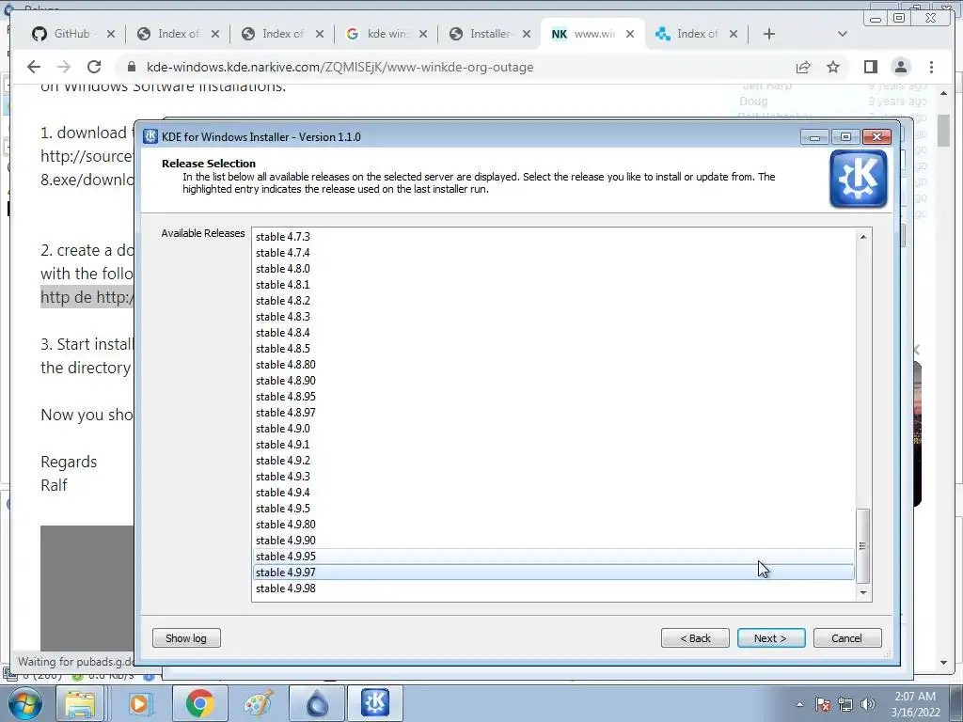Click releases list scrollbar up arrow
Screen dimensions: 963x722
pos(863,236)
